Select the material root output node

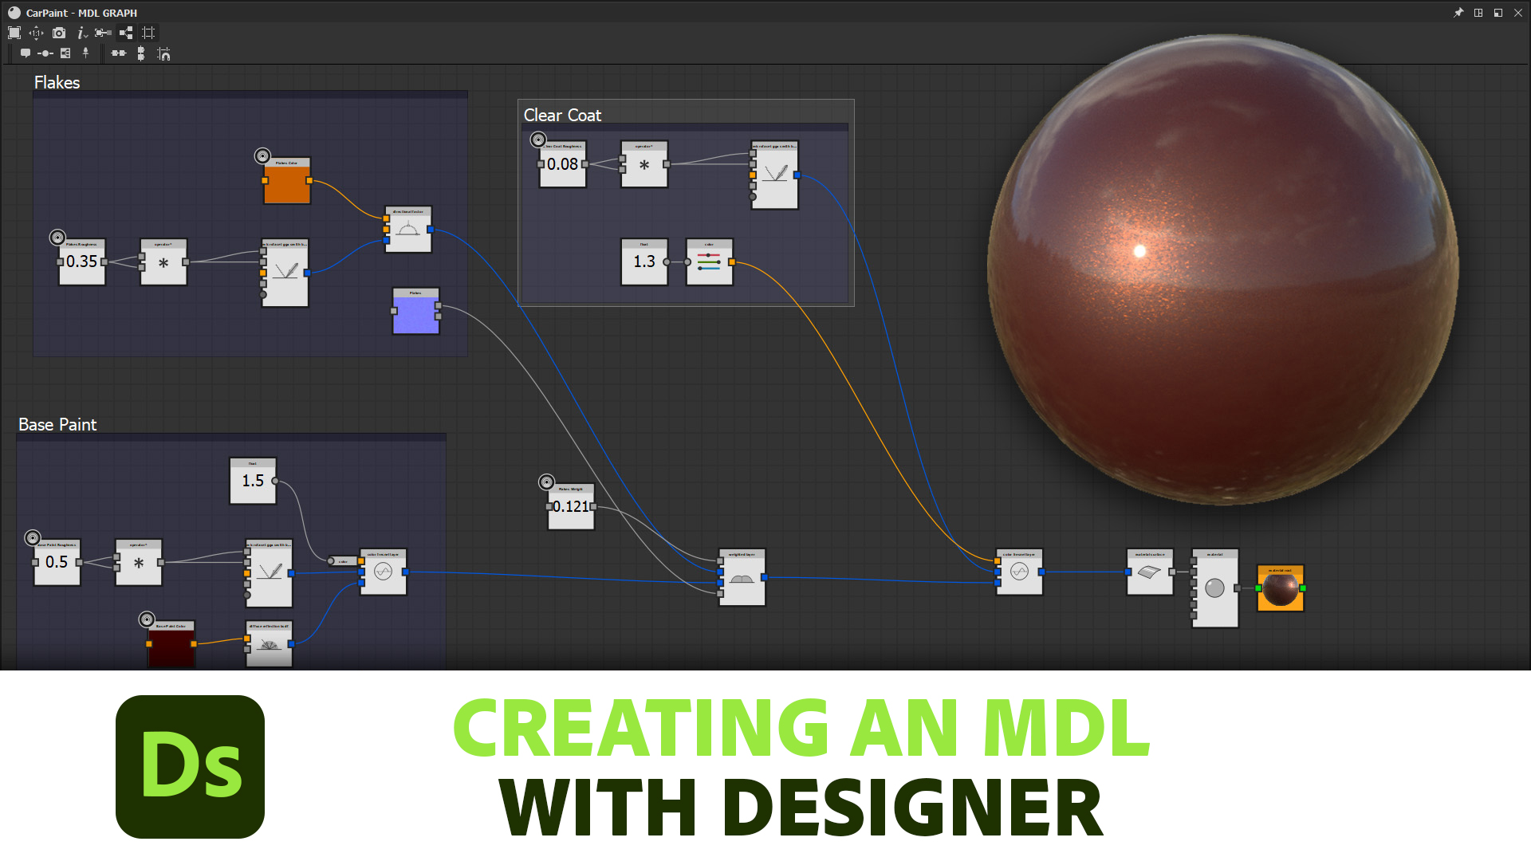pos(1280,590)
